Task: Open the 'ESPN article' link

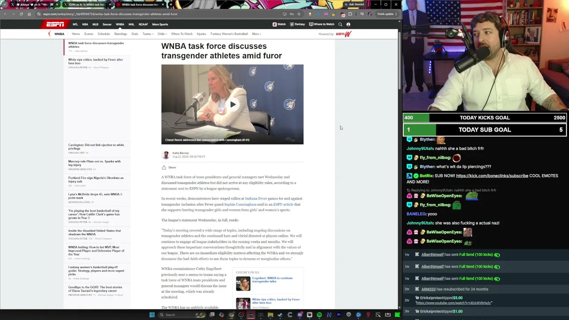Action: pos(283,204)
